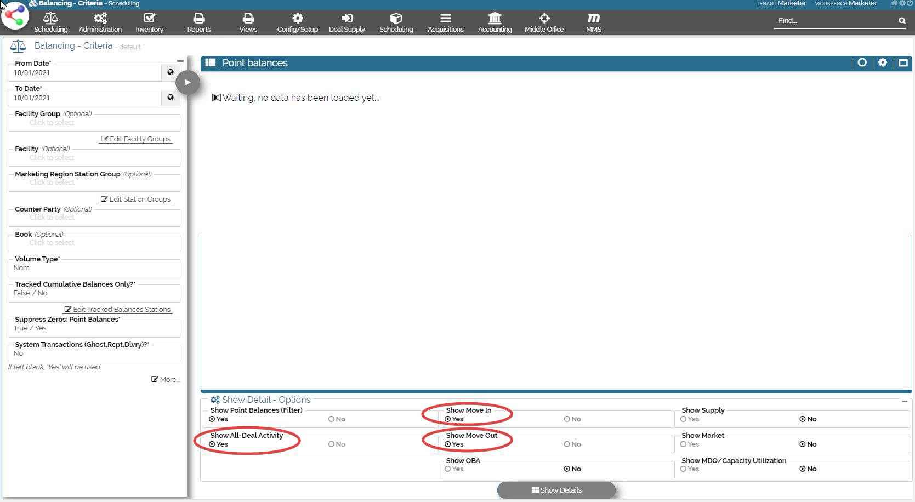Select No for Show Move In
Viewport: 915px width, 502px height.
tap(567, 419)
